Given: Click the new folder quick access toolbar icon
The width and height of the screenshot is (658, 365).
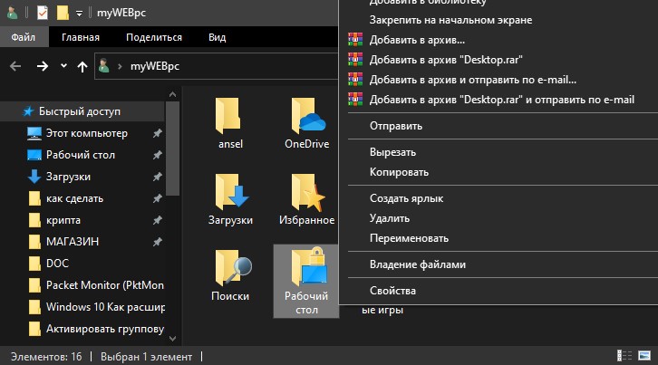Looking at the screenshot, I should [63, 13].
